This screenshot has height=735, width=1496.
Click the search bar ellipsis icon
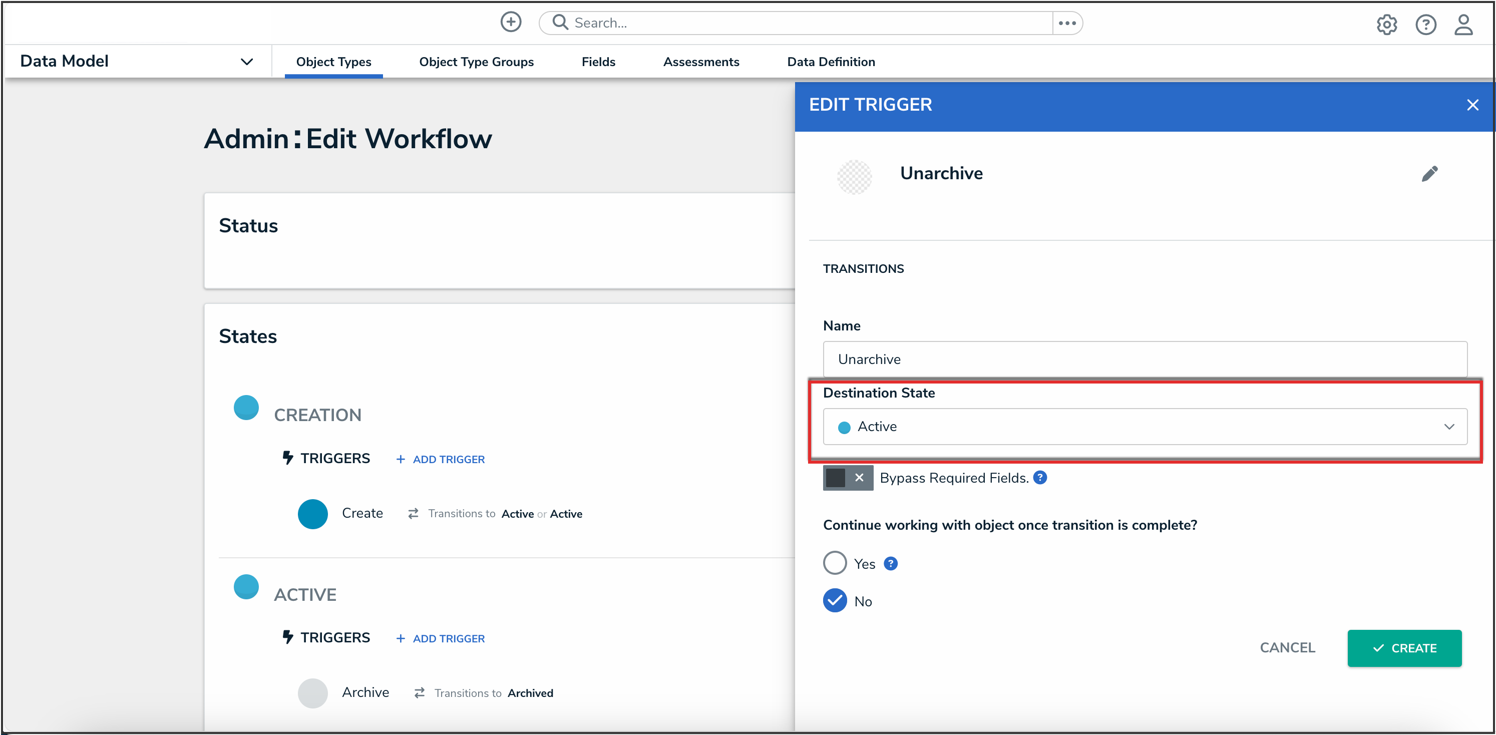(x=1067, y=23)
